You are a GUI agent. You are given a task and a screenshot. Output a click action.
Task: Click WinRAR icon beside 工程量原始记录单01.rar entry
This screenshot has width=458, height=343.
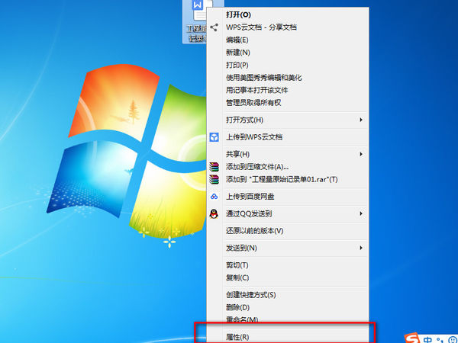[x=214, y=179]
